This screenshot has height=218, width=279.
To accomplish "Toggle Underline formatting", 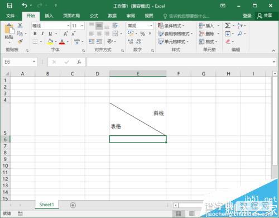I will point(50,34).
